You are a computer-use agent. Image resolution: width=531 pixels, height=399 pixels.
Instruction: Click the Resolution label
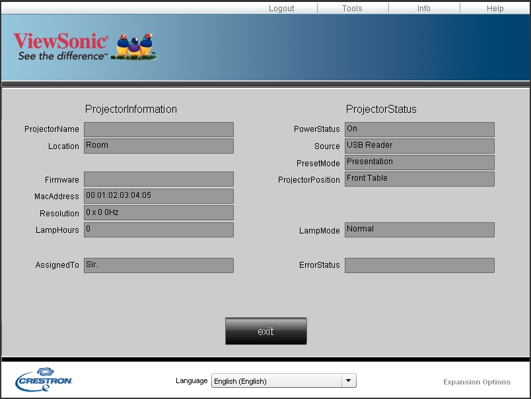coord(59,214)
